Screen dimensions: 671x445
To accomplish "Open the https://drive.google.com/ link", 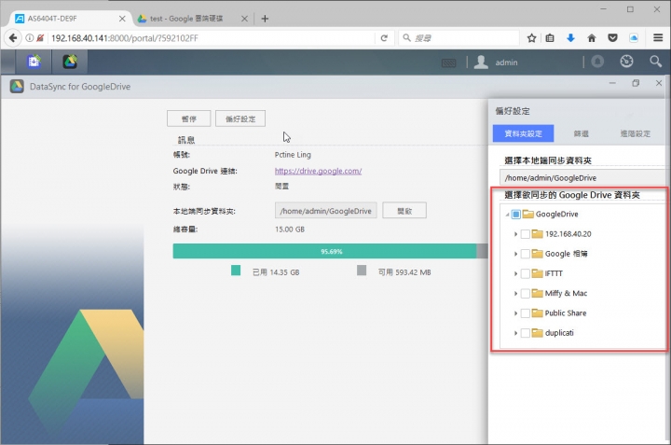I will pos(318,171).
